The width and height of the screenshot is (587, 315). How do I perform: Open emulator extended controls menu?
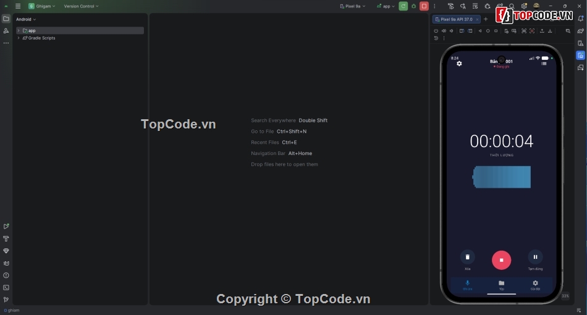[x=444, y=38]
